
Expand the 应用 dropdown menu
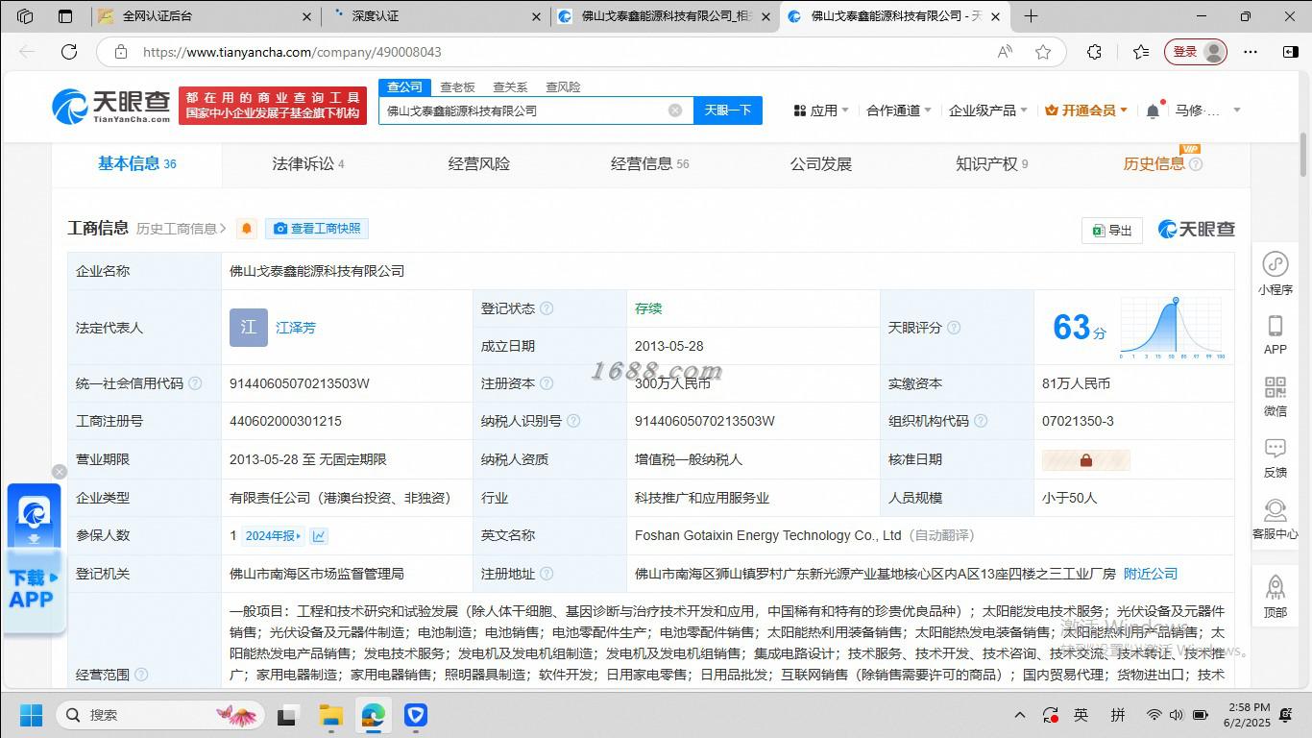[x=821, y=111]
